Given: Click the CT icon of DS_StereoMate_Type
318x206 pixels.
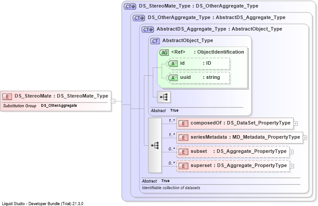Looking at the screenshot, I should (x=130, y=7).
